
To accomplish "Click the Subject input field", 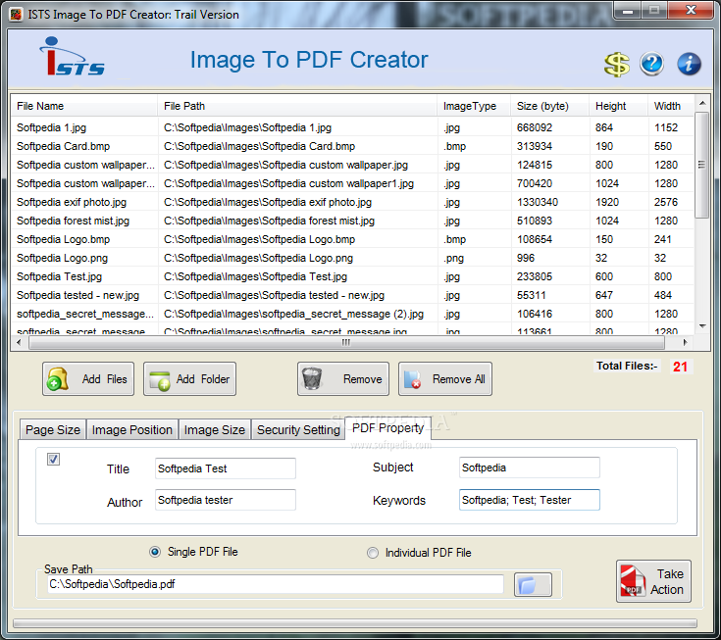I will coord(530,468).
